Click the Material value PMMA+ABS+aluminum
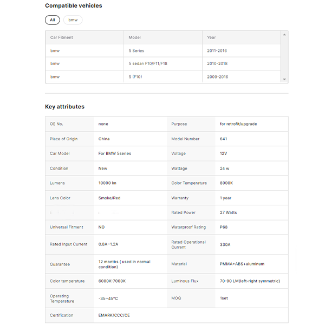Image resolution: width=325 pixels, height=325 pixels. [243, 264]
